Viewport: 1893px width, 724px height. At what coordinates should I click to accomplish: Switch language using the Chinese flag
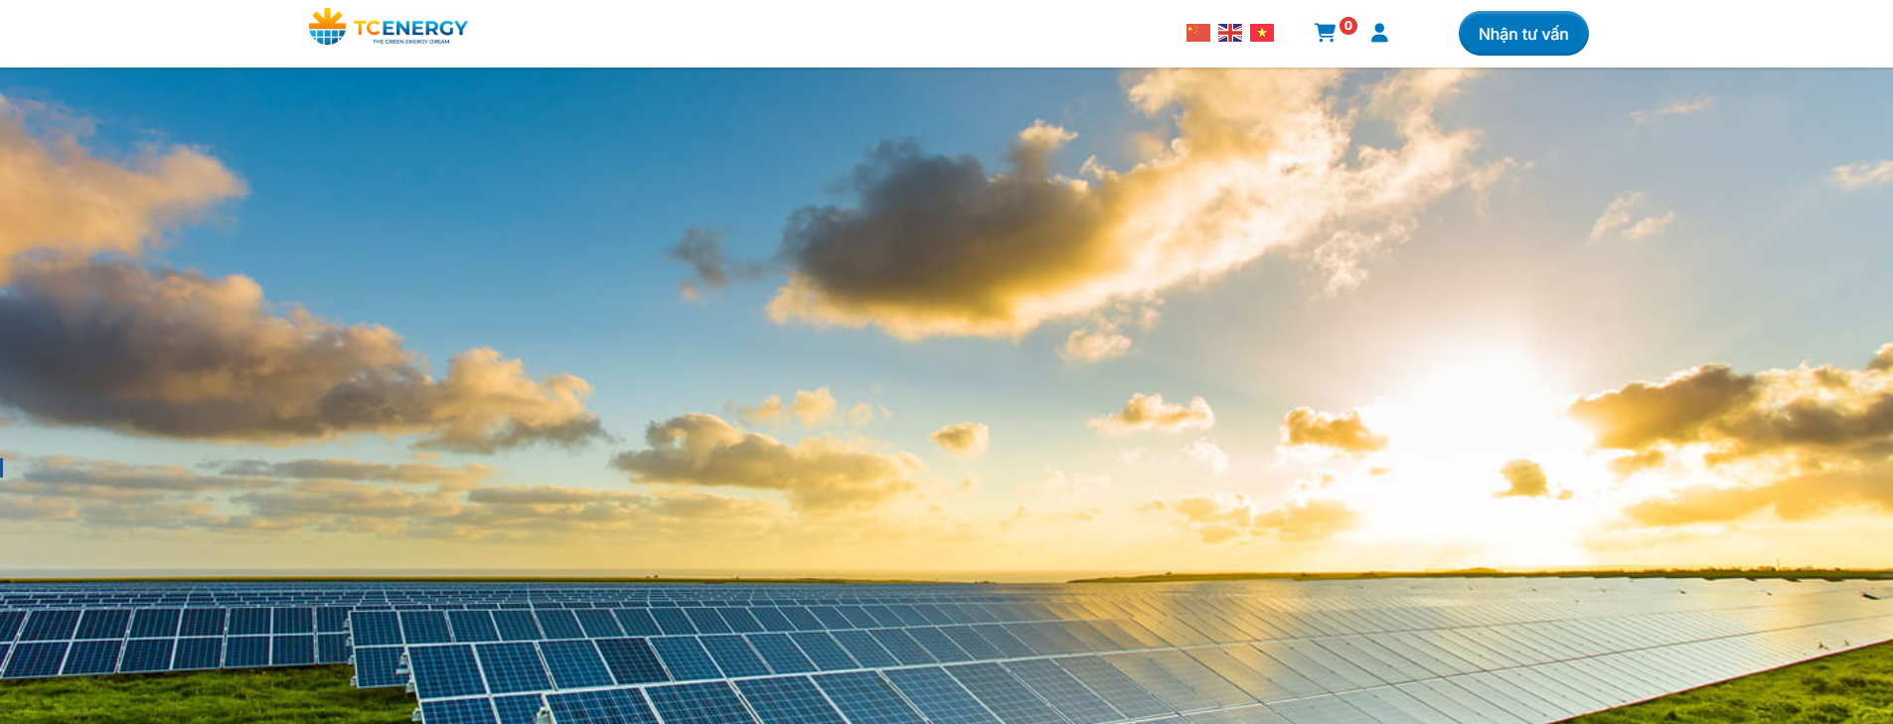point(1198,33)
